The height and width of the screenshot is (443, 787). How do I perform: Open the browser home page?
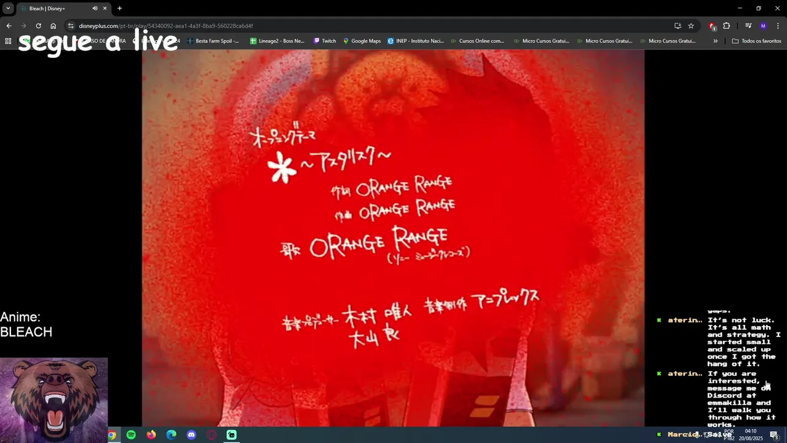(x=53, y=26)
